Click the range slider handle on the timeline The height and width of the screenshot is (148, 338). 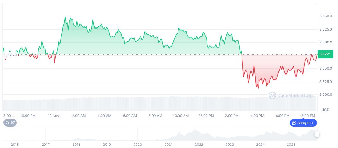coord(317,134)
